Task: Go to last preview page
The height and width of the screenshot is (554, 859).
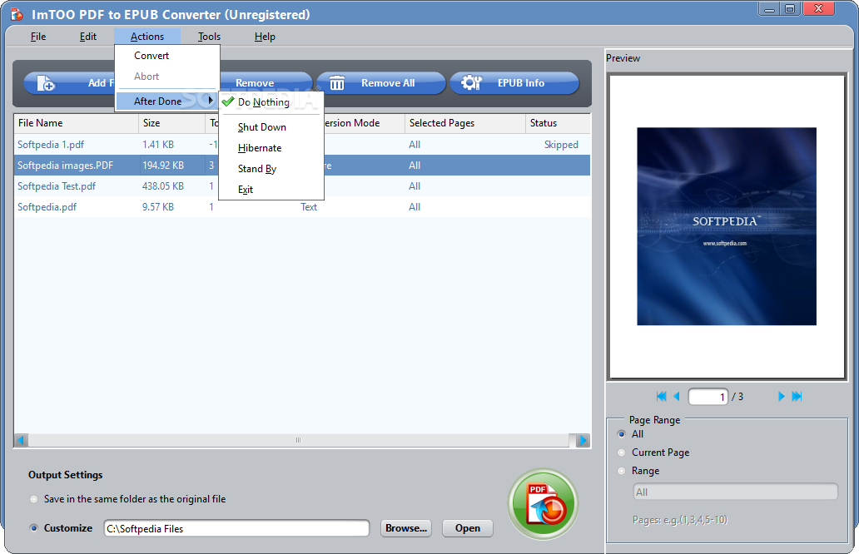Action: click(797, 396)
